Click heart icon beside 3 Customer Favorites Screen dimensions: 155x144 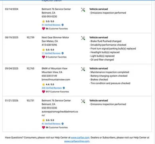coord(44,57)
